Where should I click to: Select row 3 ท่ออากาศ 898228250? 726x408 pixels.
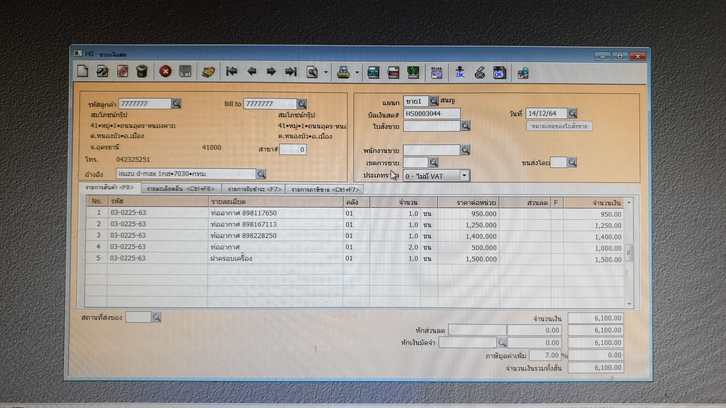click(244, 236)
